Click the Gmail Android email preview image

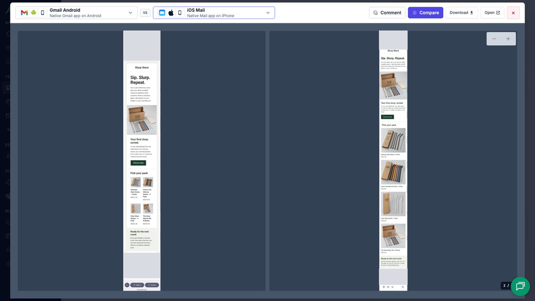[x=142, y=161]
